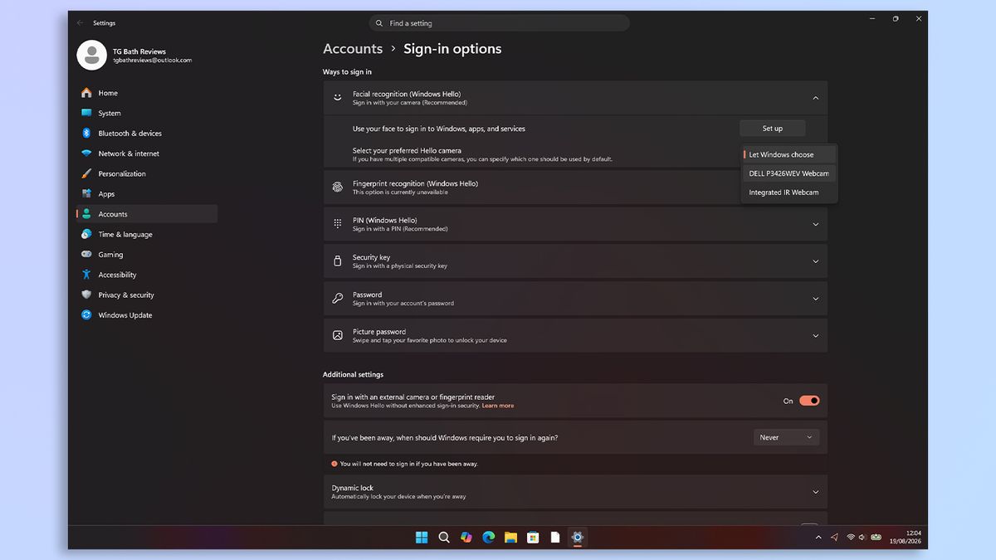Open File Explorer from taskbar

coord(511,538)
